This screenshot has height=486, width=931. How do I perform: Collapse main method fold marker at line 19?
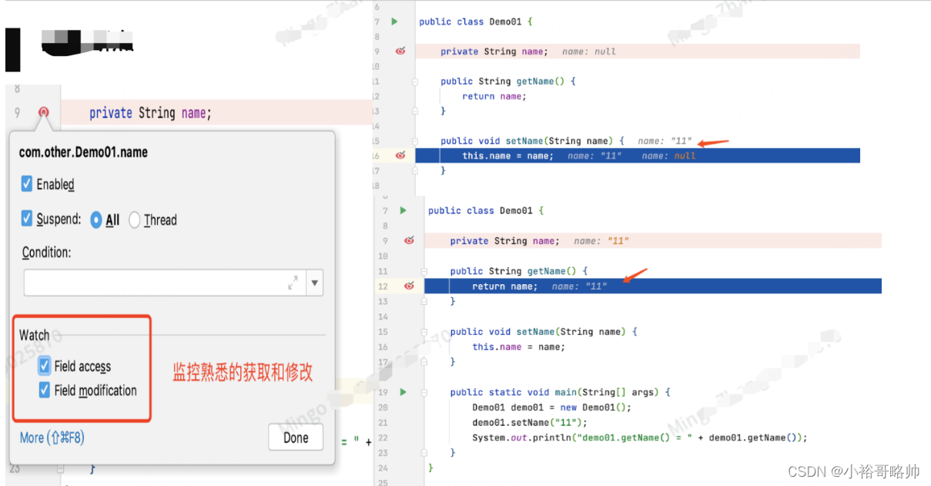pyautogui.click(x=424, y=392)
